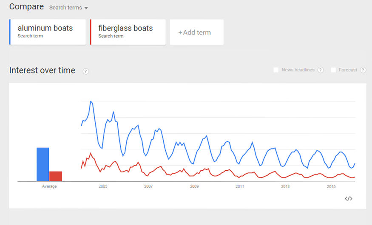Expand the Search terms dropdown
372x225 pixels.
point(68,8)
